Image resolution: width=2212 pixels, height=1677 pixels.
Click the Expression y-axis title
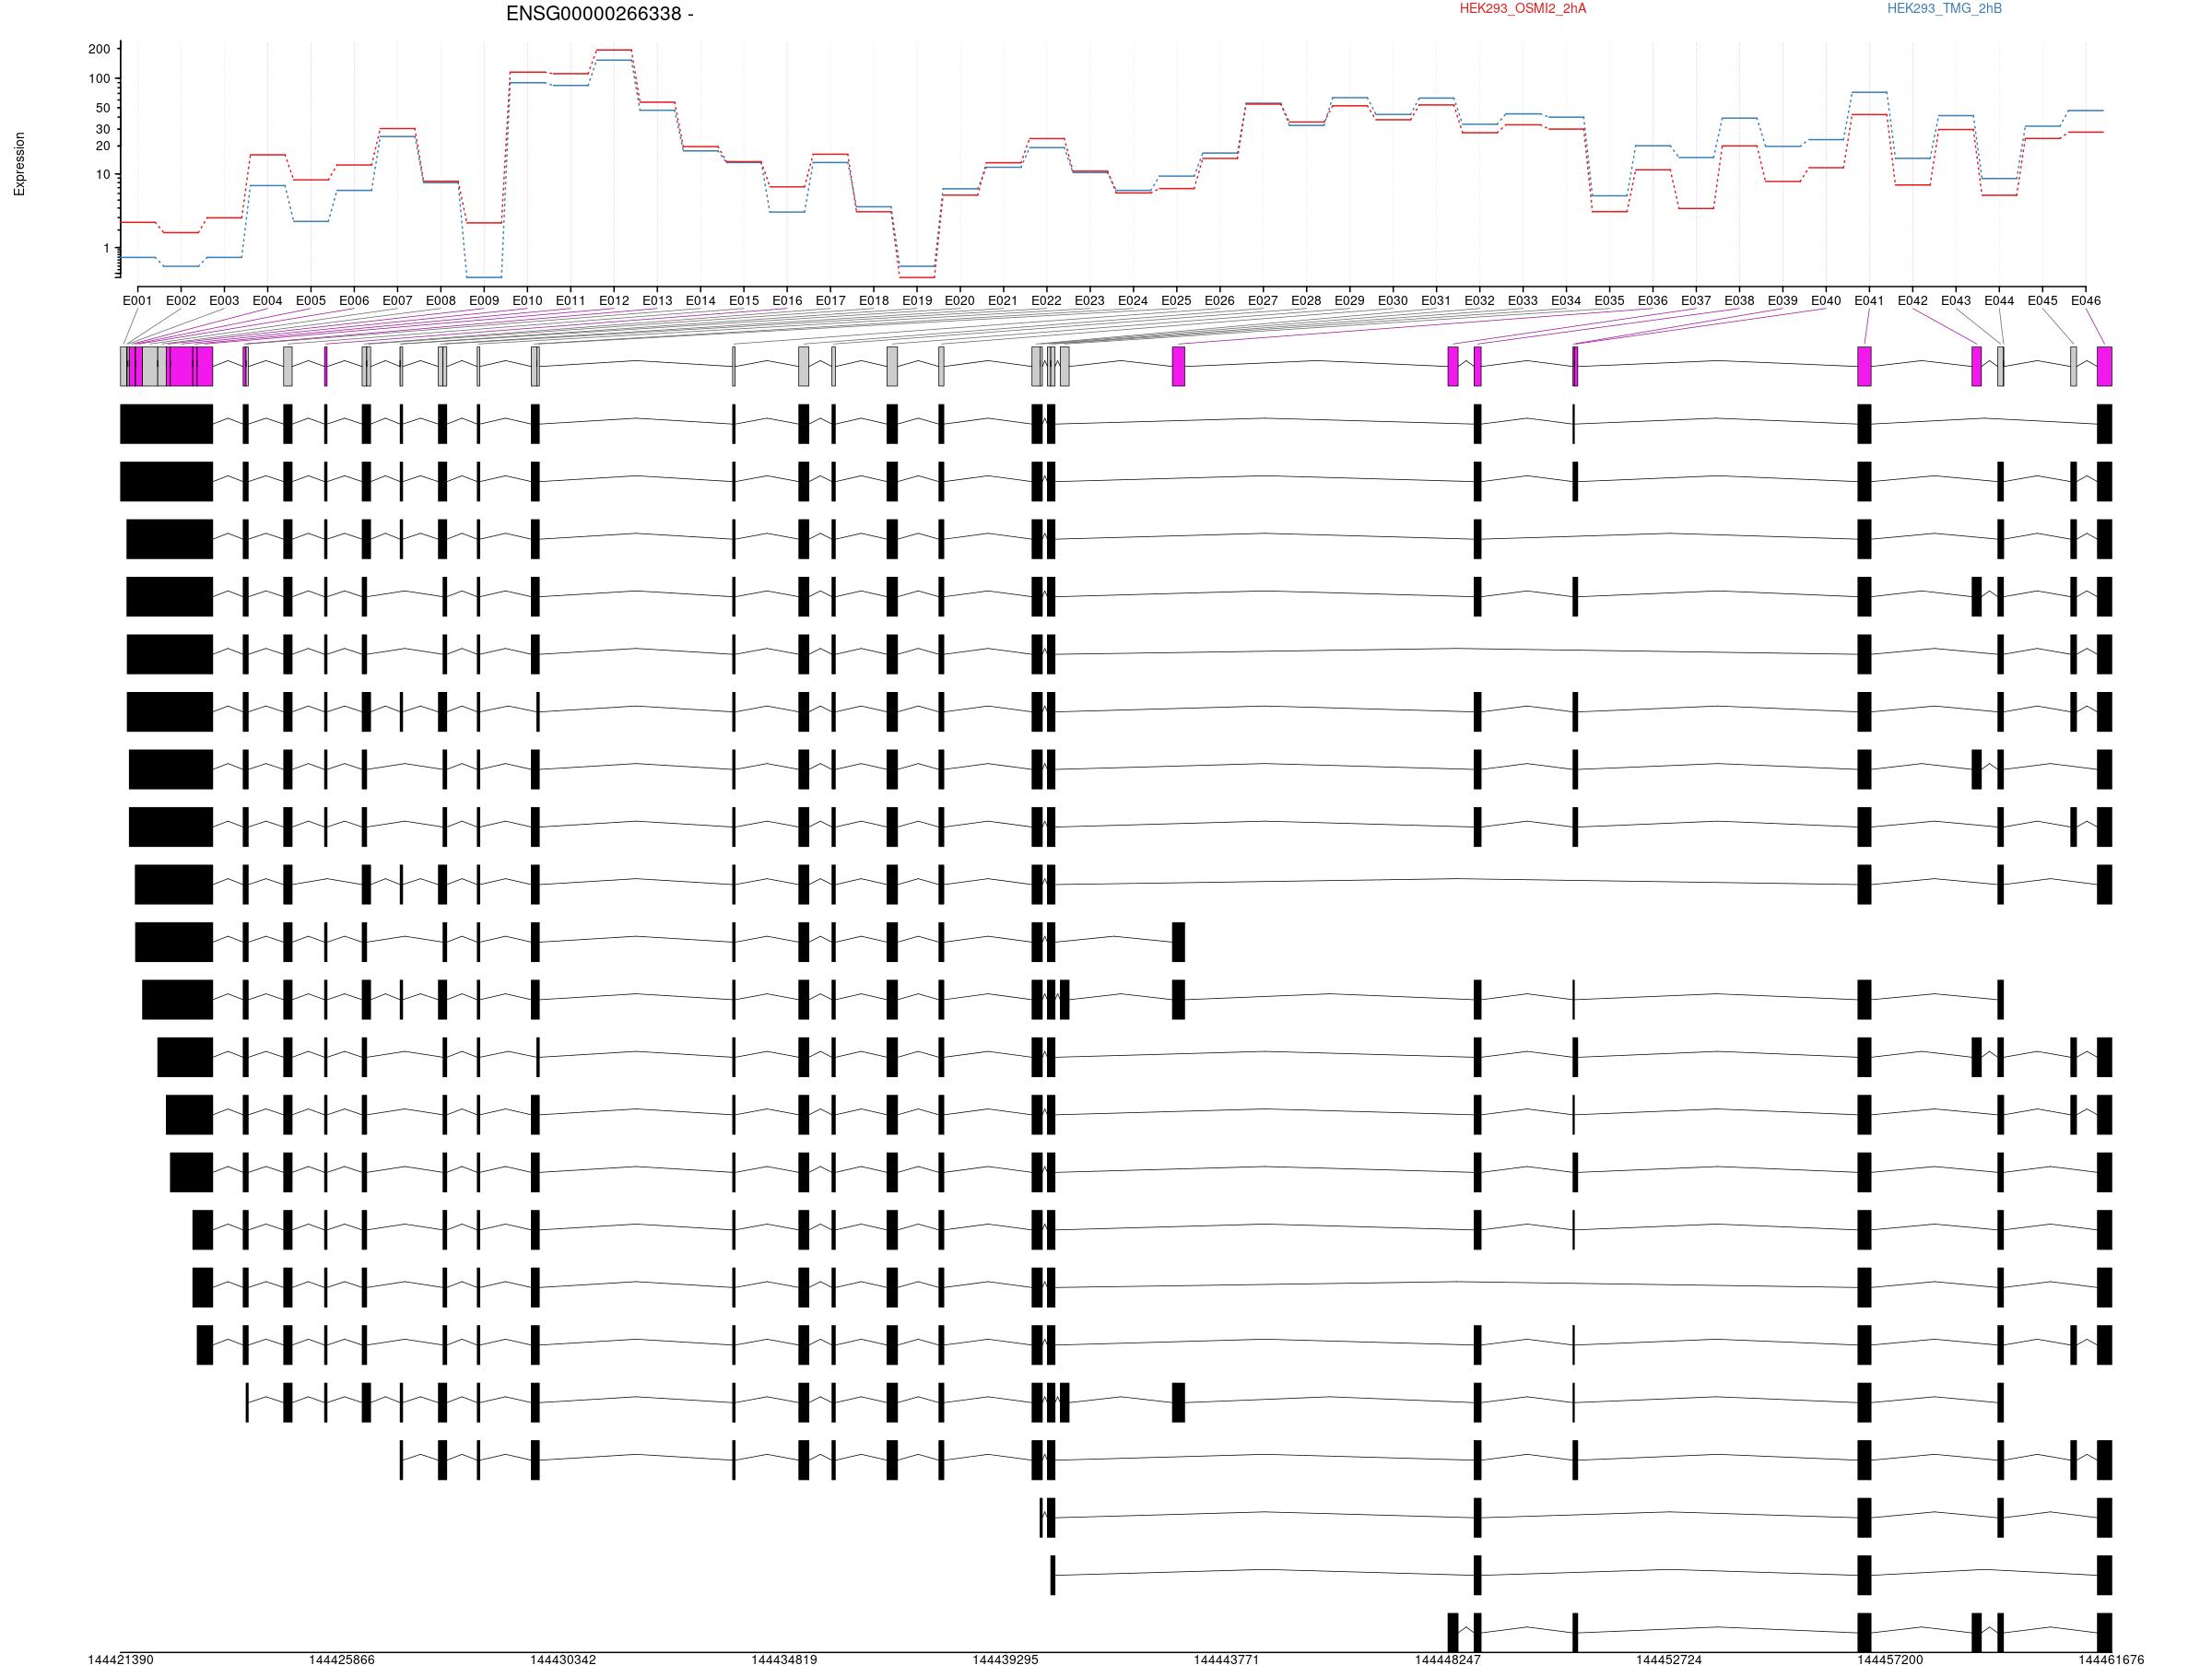19,164
